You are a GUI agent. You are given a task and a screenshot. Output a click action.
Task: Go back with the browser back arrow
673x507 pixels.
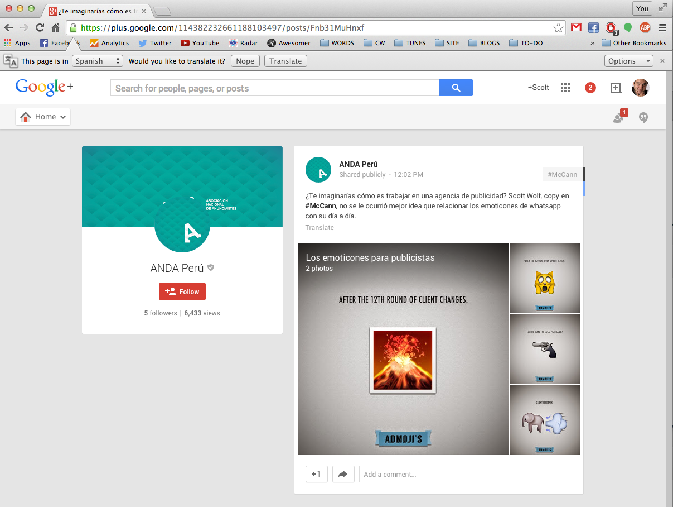tap(8, 27)
